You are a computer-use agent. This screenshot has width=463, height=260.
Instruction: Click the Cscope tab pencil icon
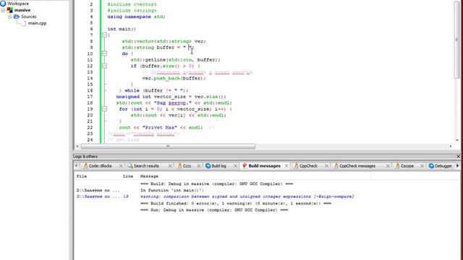tap(397, 166)
